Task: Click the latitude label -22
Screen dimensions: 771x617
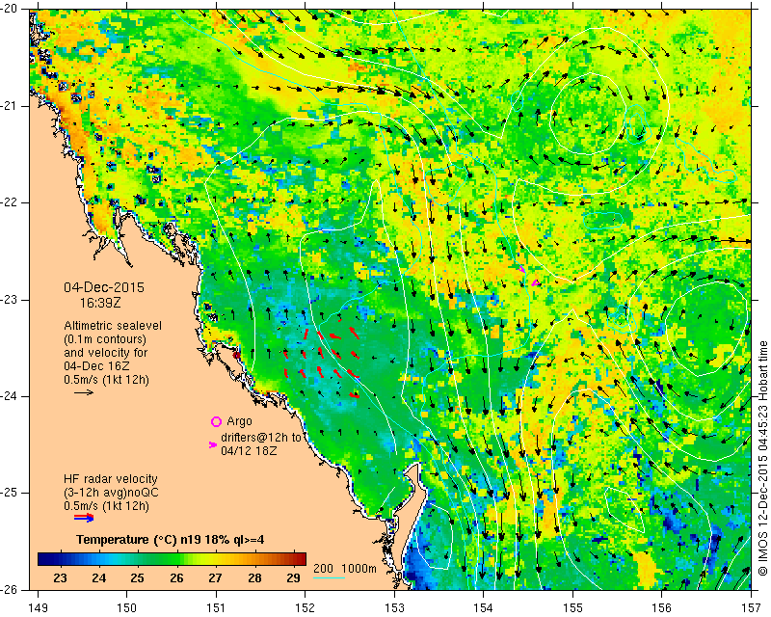Action: 9,202
